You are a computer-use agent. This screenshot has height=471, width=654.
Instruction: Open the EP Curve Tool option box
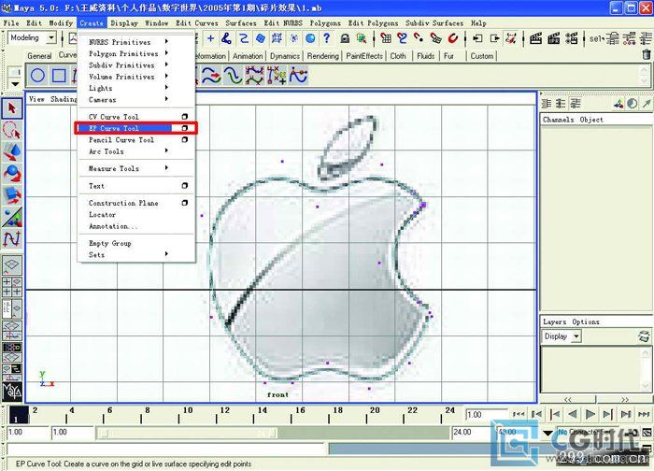point(184,128)
